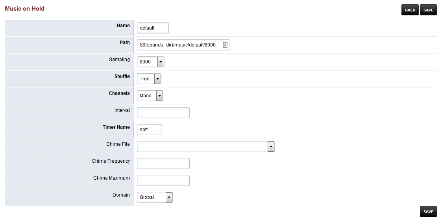Click the Timer Name text field
This screenshot has height=221, width=440.
point(150,130)
